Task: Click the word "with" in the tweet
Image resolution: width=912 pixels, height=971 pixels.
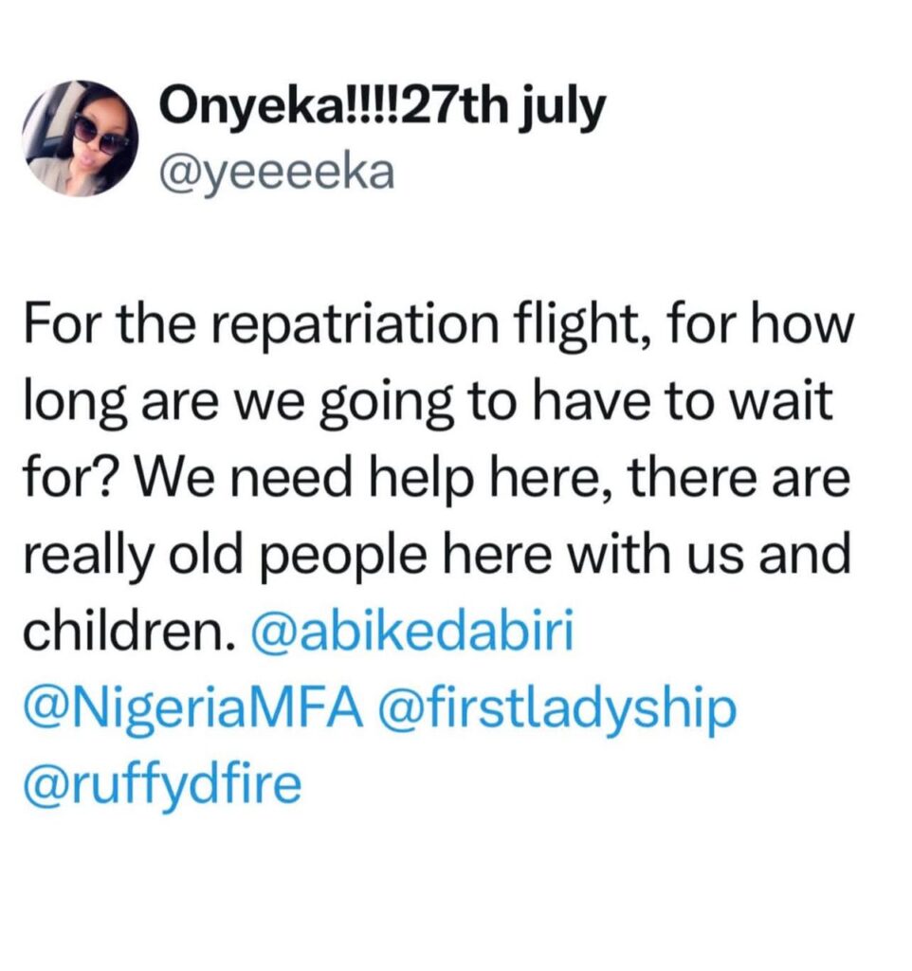Action: pyautogui.click(x=643, y=557)
